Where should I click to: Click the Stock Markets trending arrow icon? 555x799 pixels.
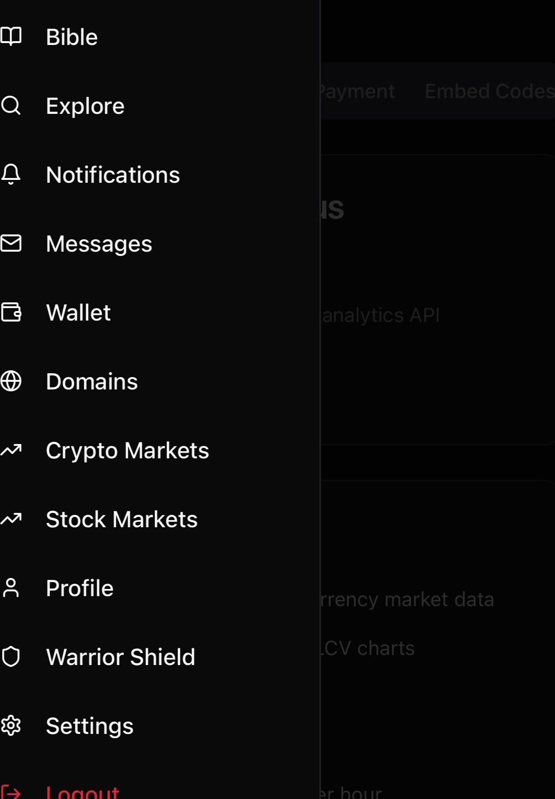point(11,519)
